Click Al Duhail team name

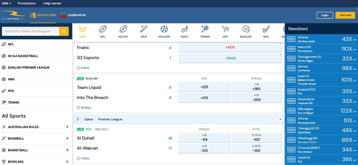click(86, 138)
